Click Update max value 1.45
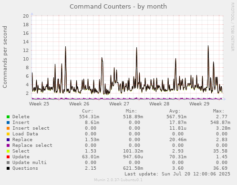Screen dimensions: 237x185 [x=222, y=157]
